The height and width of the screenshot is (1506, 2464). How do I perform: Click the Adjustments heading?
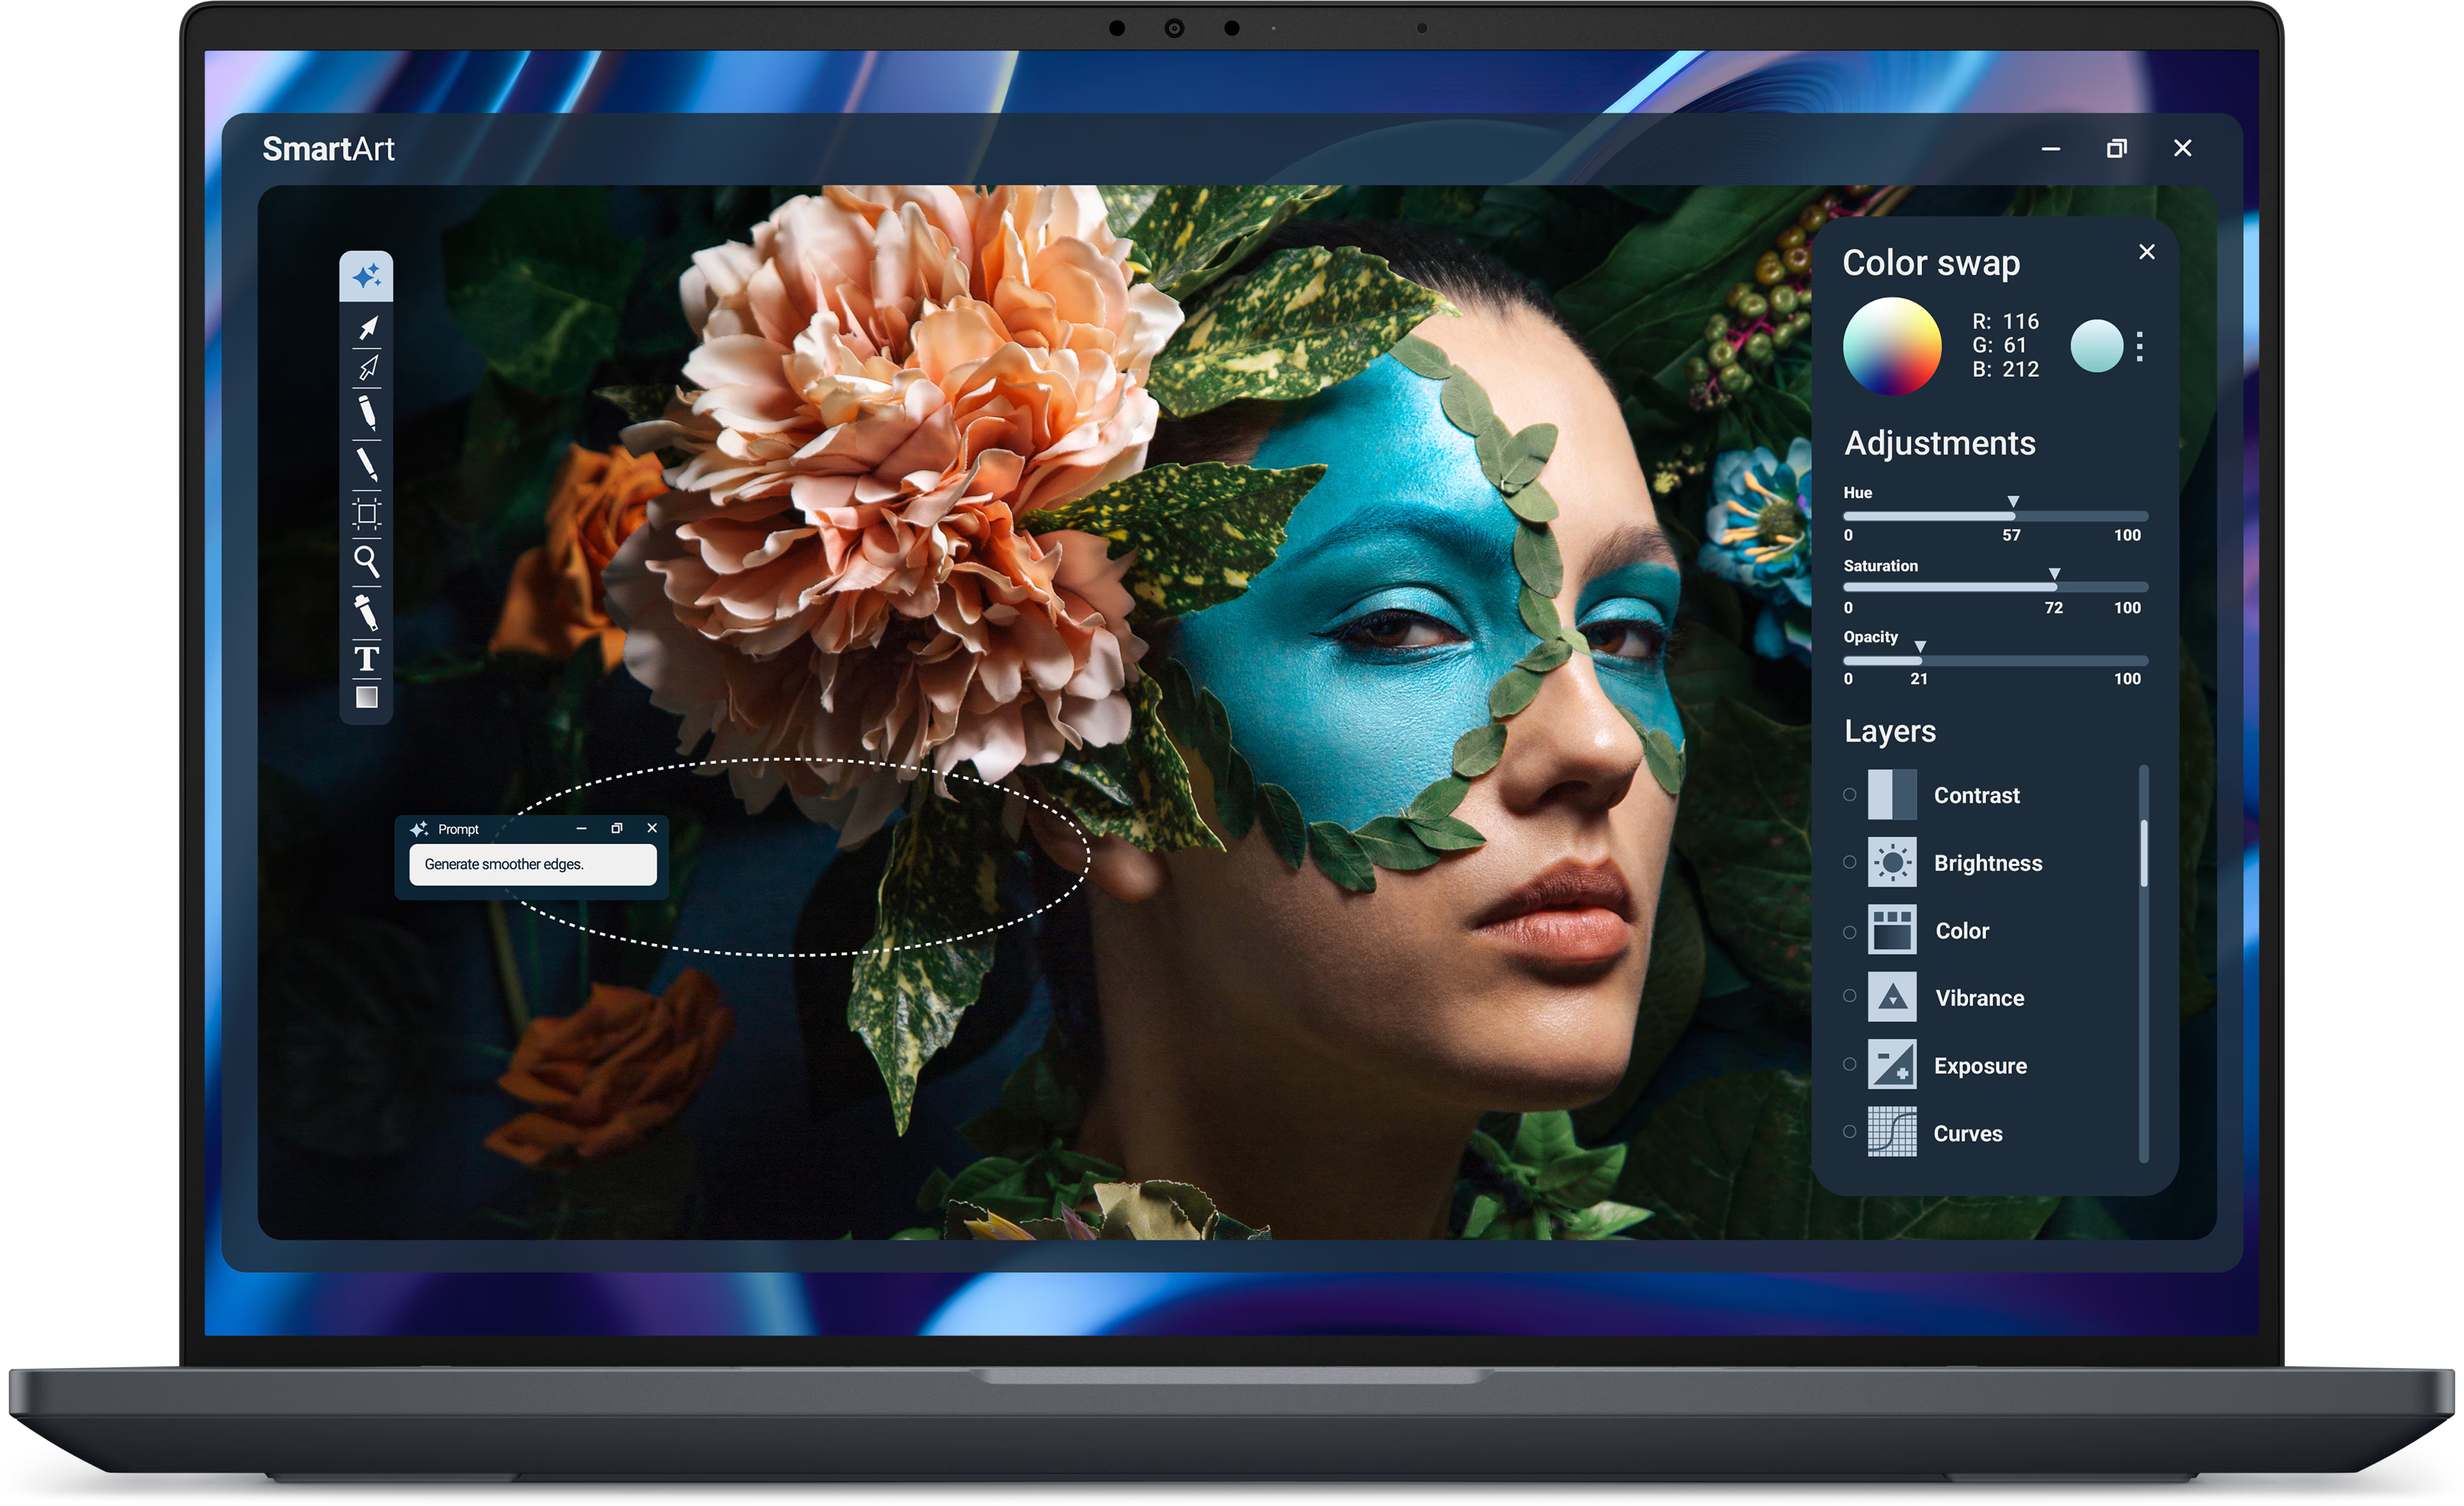point(1939,443)
